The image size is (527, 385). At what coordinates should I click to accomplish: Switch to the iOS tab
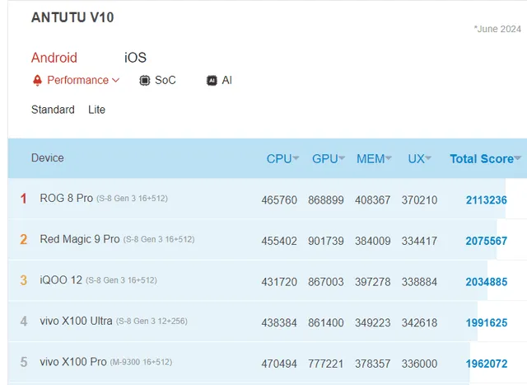click(135, 58)
